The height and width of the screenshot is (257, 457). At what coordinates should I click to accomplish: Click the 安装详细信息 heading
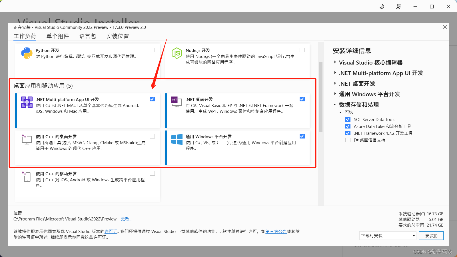[352, 51]
